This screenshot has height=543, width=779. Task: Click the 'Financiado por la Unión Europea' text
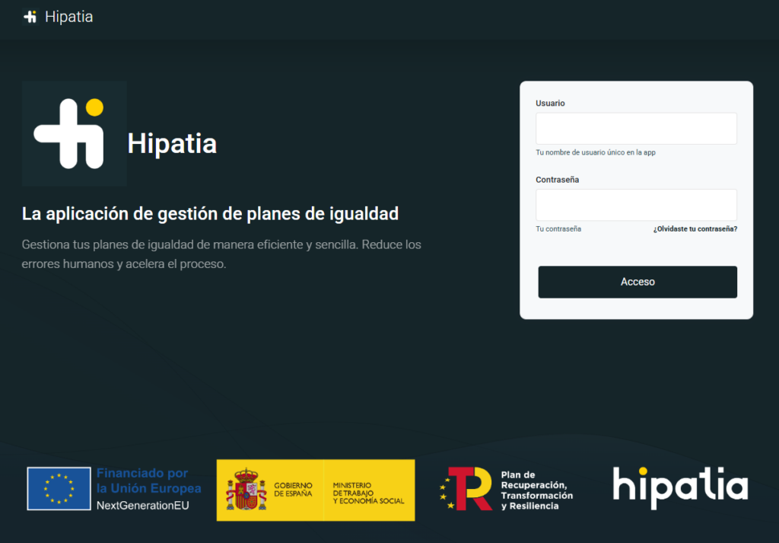(x=148, y=481)
